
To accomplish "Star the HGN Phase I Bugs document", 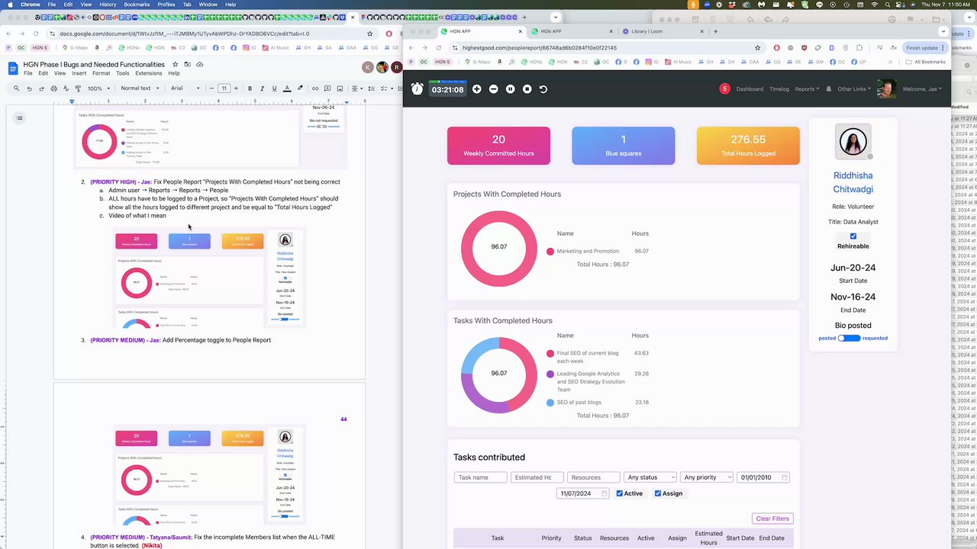I will pyautogui.click(x=175, y=65).
